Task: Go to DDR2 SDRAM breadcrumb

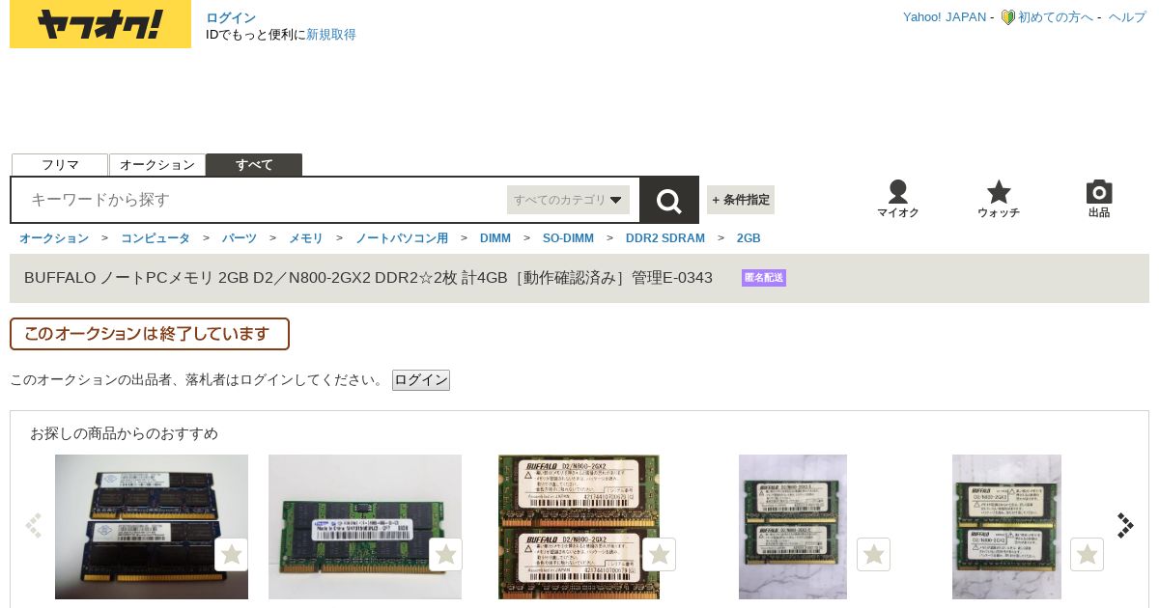Action: (665, 238)
